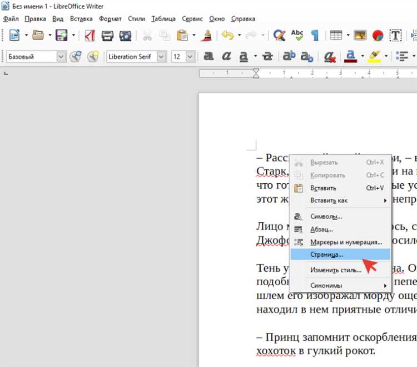Insert a chart with the pie chart icon
Viewport: 417px width, 367px height.
pos(378,36)
